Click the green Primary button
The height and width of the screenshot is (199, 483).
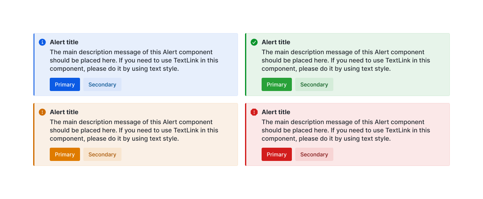277,84
